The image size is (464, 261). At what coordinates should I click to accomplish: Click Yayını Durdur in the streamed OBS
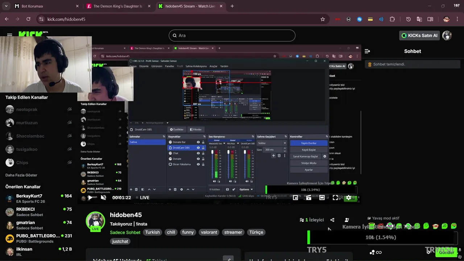(308, 143)
